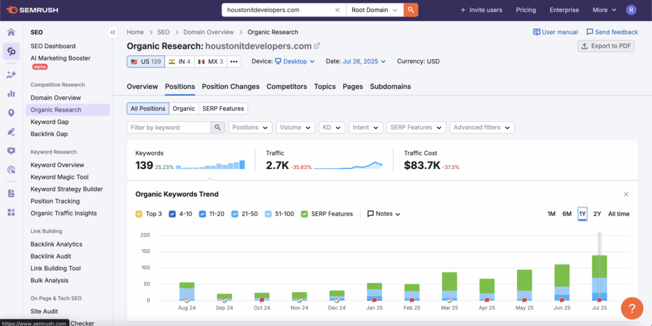Expand the More menu

pyautogui.click(x=604, y=10)
